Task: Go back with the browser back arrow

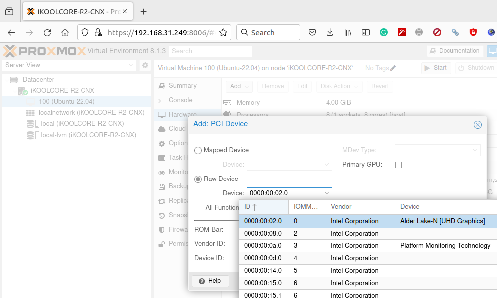Action: point(11,32)
